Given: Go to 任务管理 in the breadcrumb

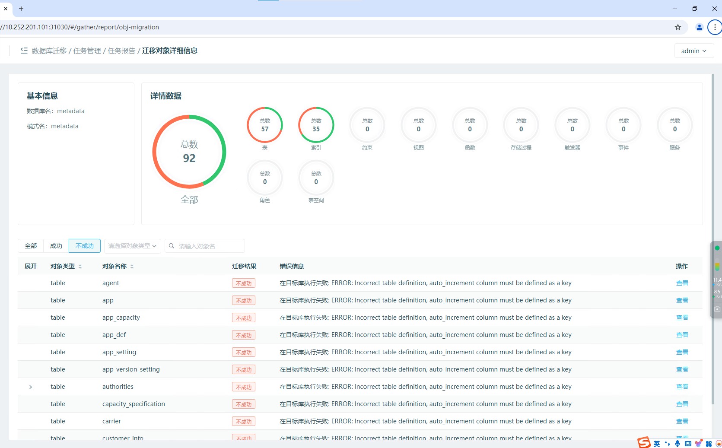Looking at the screenshot, I should [x=87, y=51].
